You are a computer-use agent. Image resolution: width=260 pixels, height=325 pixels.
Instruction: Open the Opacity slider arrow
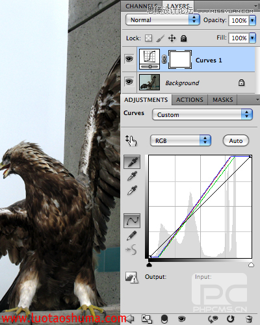pos(252,20)
